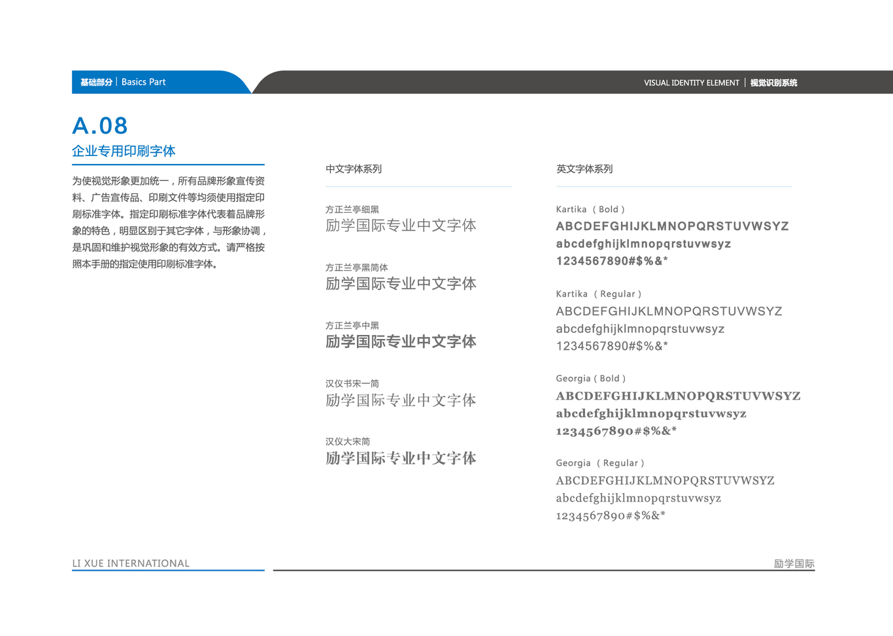Image resolution: width=893 pixels, height=636 pixels.
Task: Click the Georgia Bold uppercase alphabet line
Action: tap(679, 396)
